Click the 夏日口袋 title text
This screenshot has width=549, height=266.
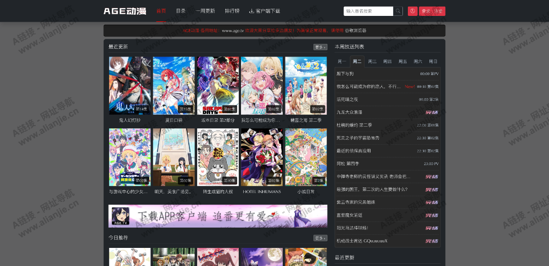pos(174,120)
